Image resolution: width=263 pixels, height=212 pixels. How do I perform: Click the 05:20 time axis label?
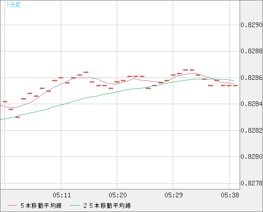tap(118, 195)
